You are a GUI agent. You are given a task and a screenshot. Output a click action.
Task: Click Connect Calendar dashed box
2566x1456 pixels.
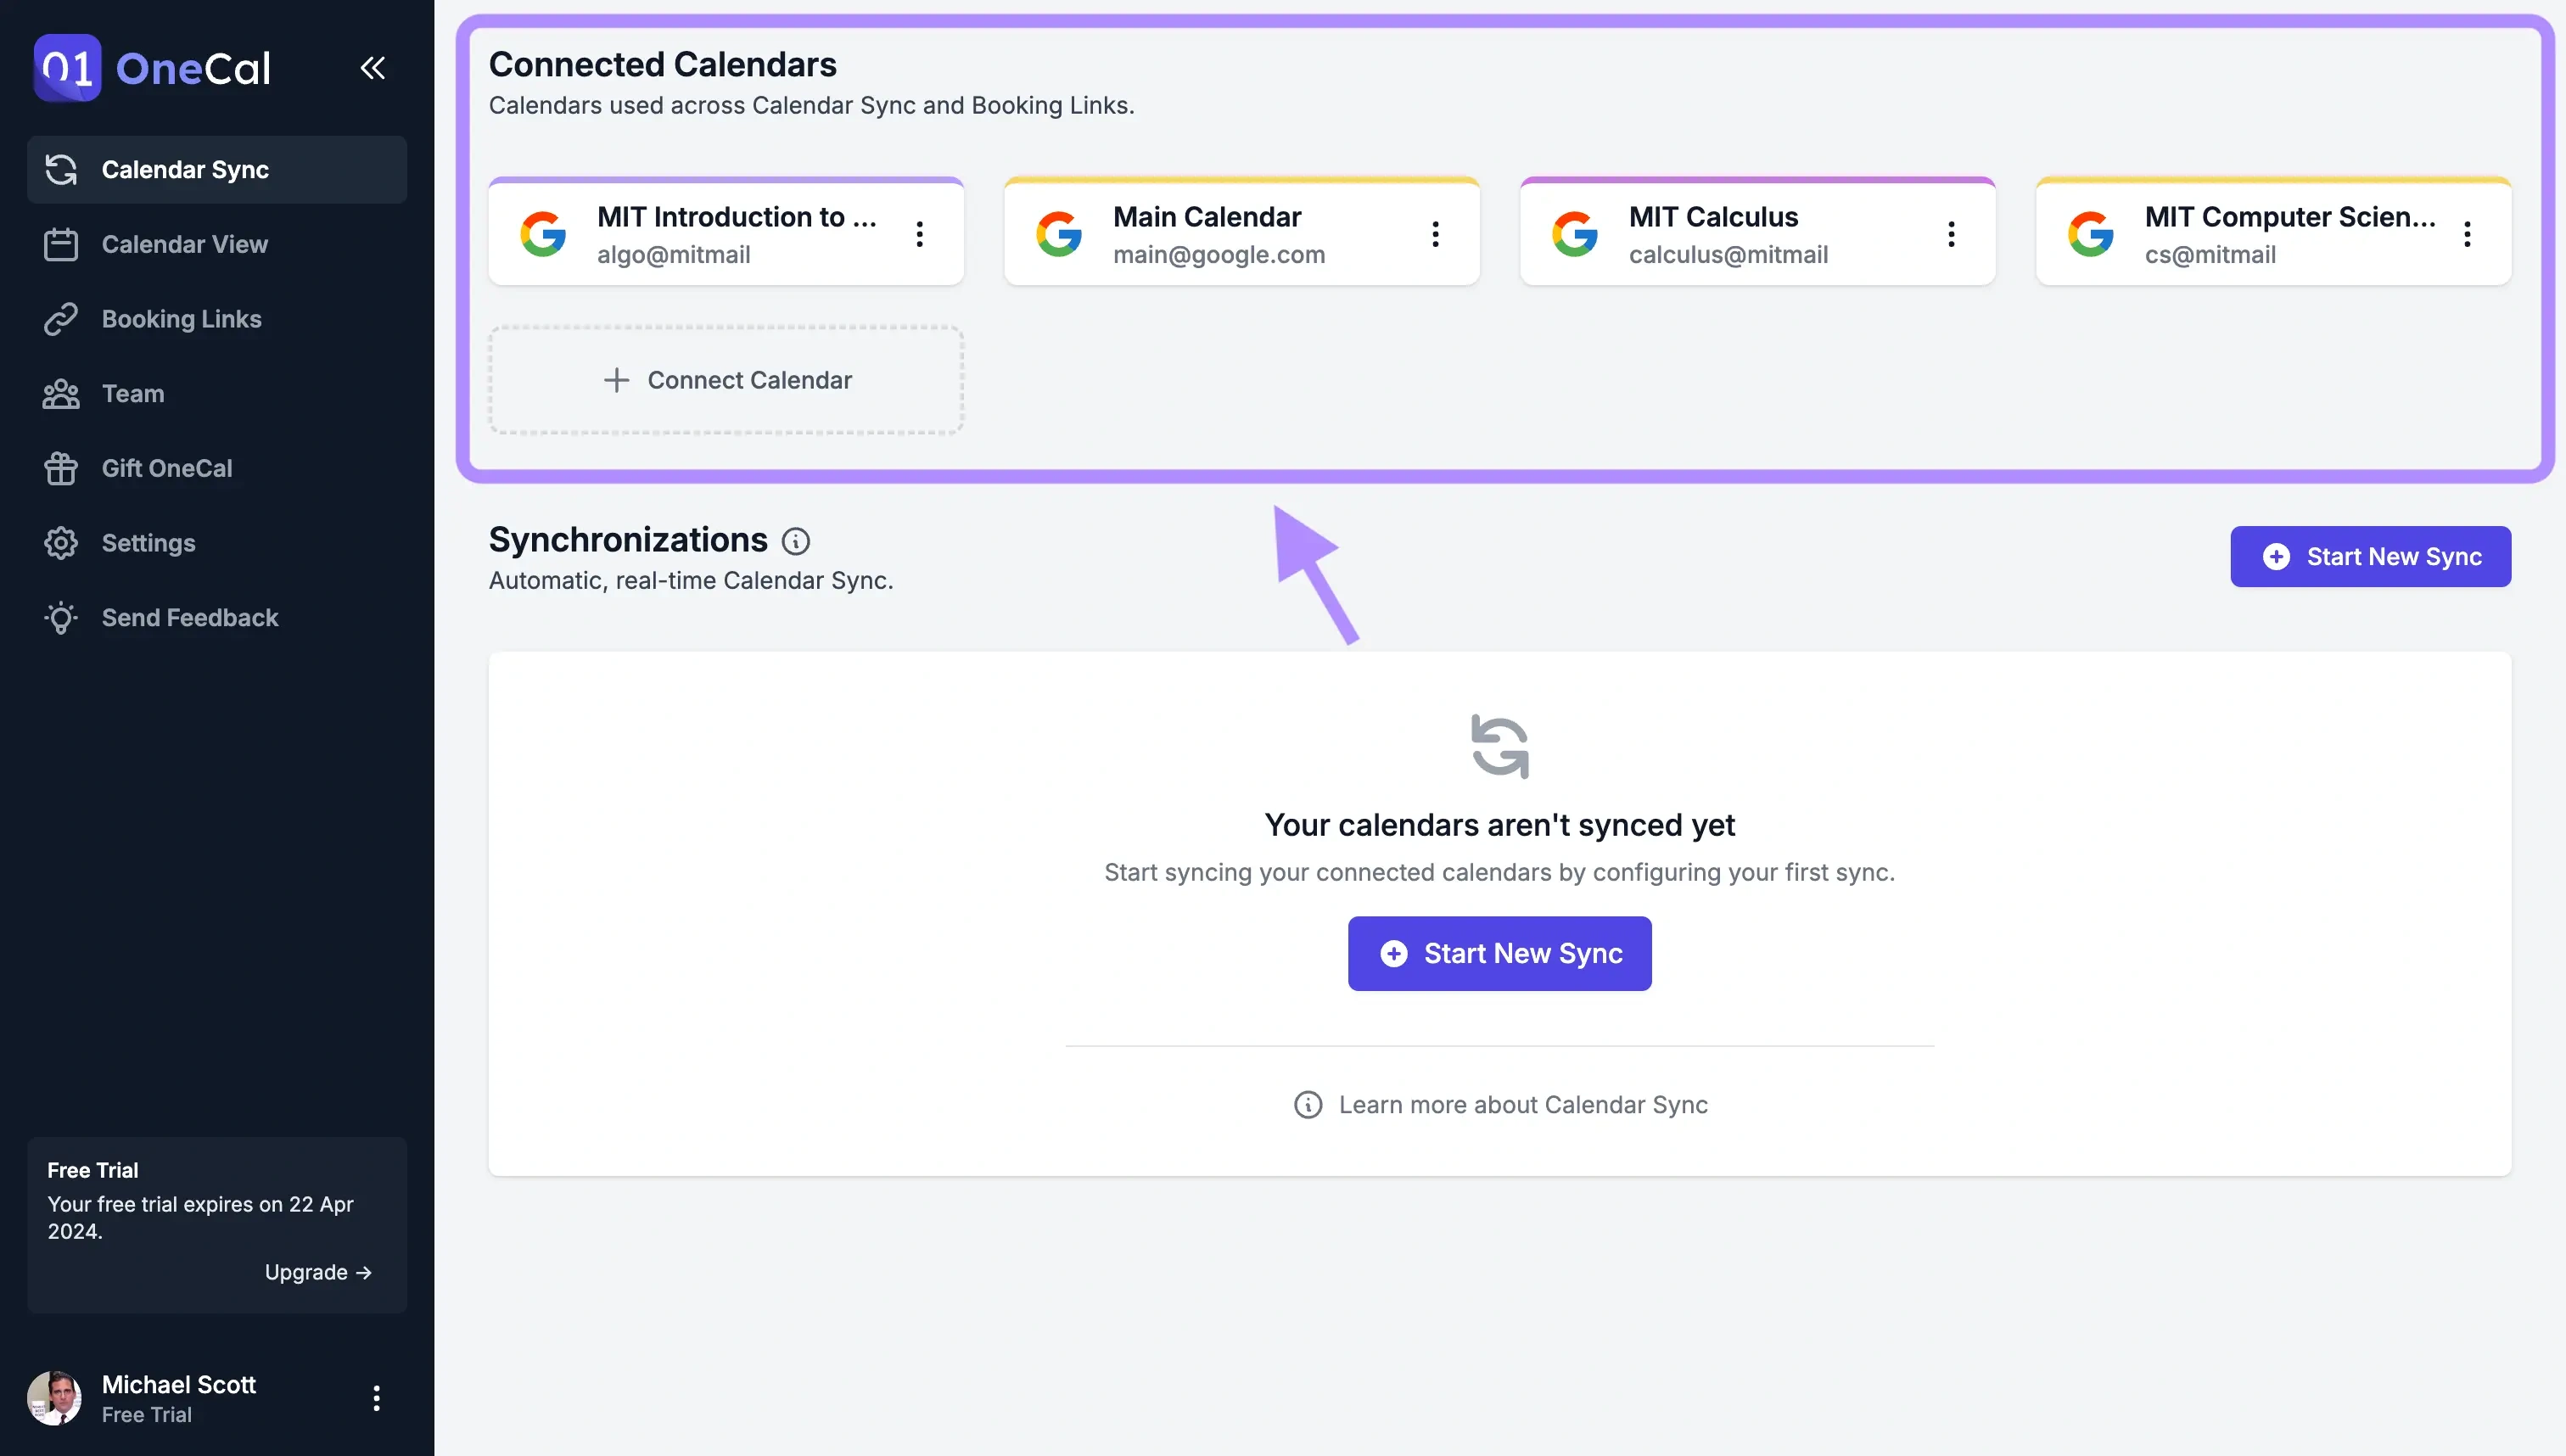pyautogui.click(x=726, y=380)
